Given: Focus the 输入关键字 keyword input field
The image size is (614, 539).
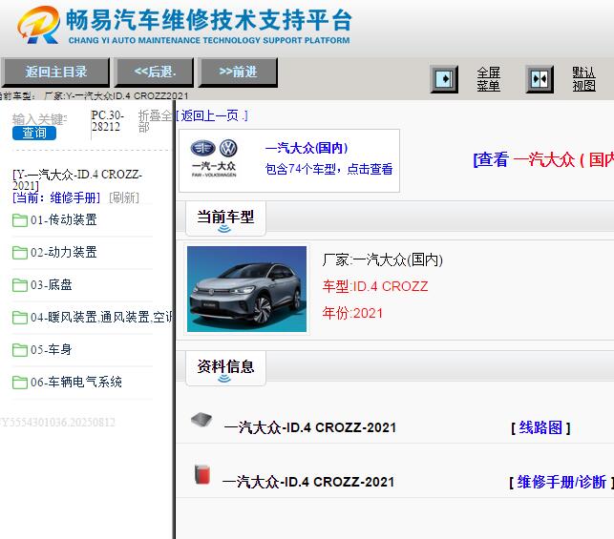Looking at the screenshot, I should pyautogui.click(x=39, y=119).
